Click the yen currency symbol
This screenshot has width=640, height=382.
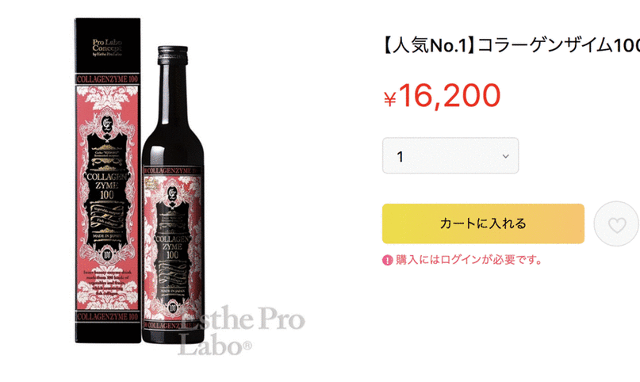tap(390, 99)
